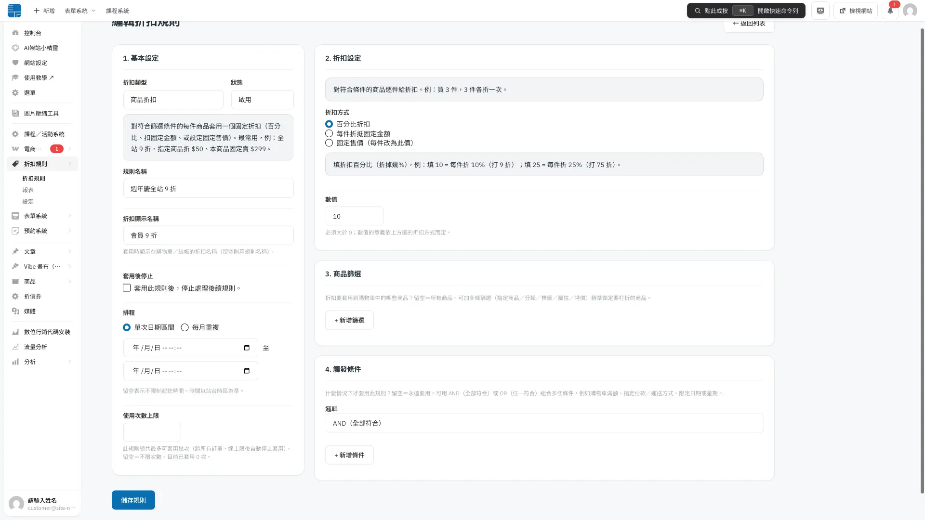Viewport: 925px width, 520px height.
Task: Expand 表單系統 sidebar arrow
Action: click(70, 216)
